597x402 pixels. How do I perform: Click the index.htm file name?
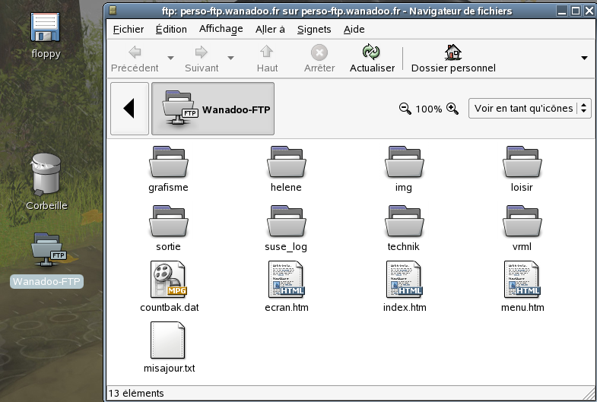405,307
